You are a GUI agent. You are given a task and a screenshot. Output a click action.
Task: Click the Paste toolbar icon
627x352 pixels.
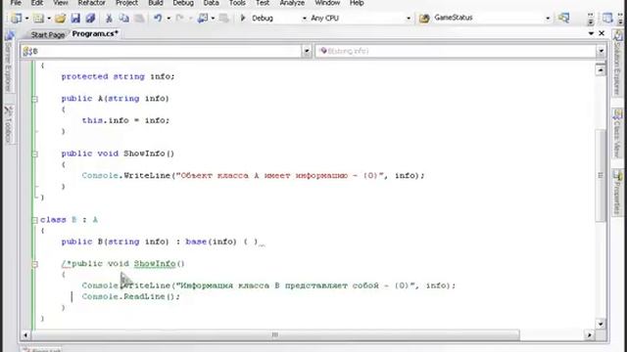[139, 18]
